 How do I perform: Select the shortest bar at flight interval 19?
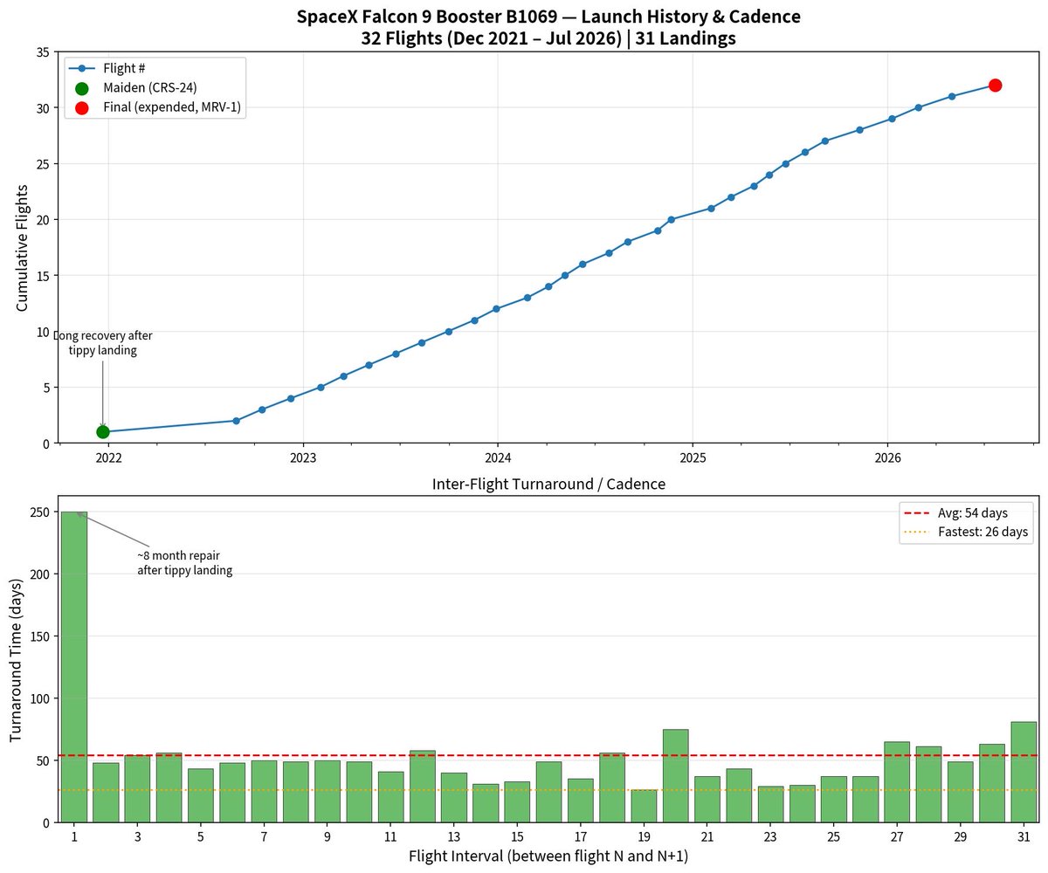644,806
